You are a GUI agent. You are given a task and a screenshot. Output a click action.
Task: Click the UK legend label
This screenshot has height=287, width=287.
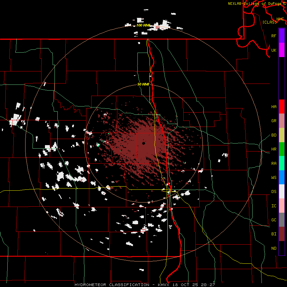tap(274, 50)
